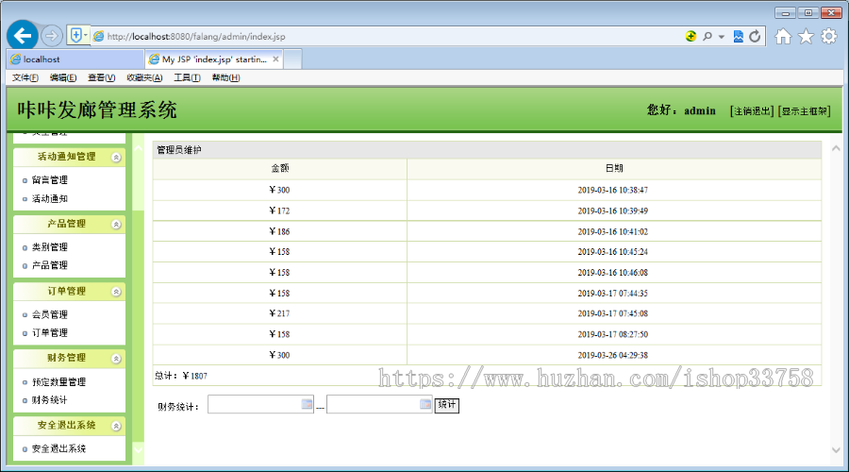Switch to the localhost tab

[75, 59]
